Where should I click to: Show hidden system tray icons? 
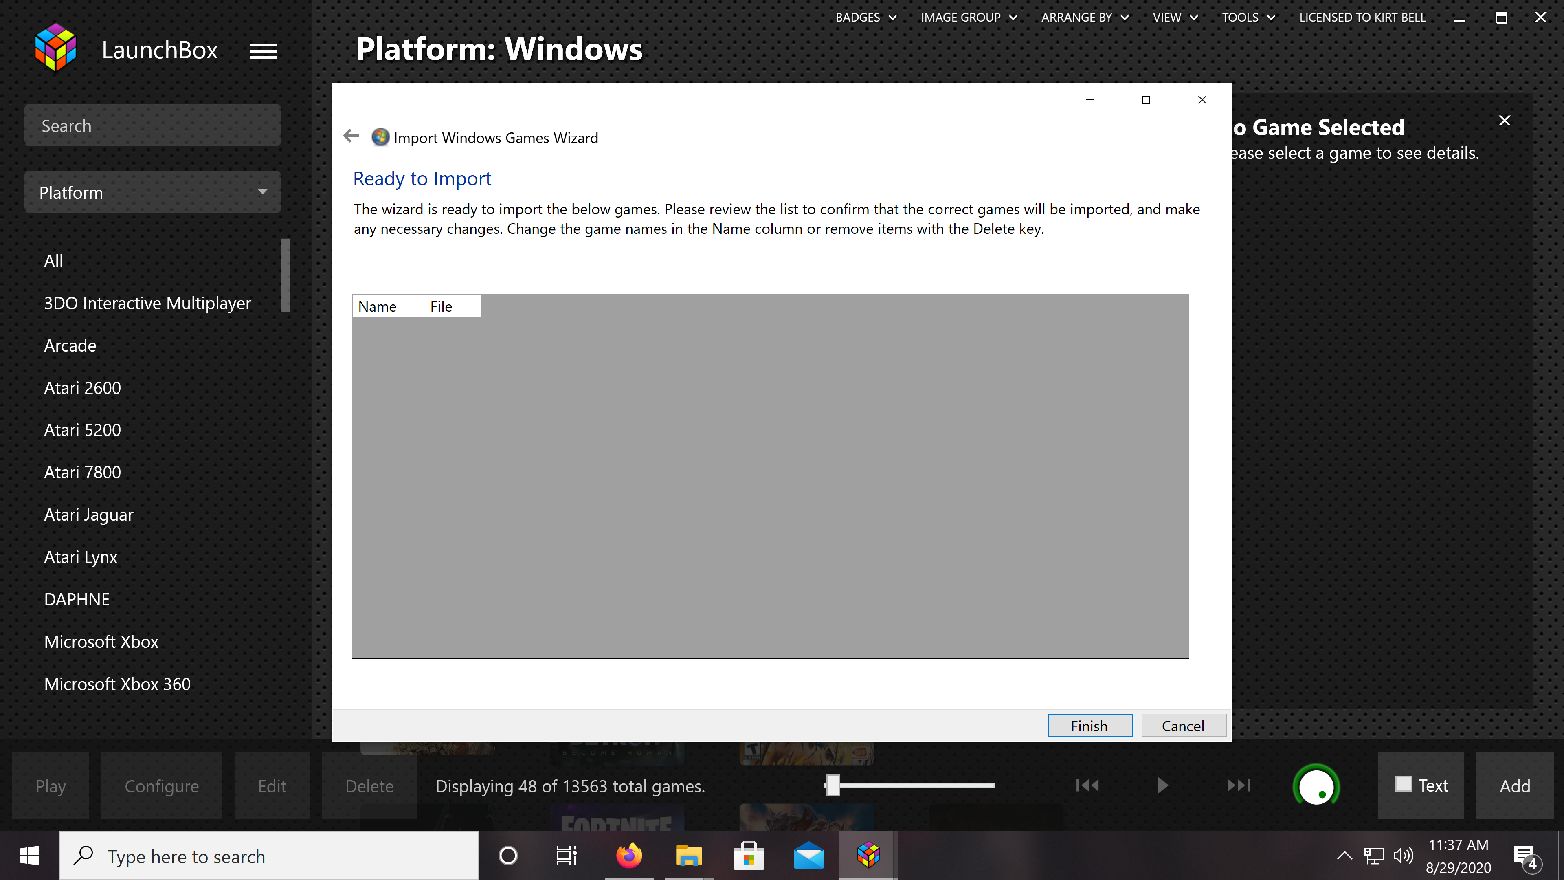tap(1345, 856)
